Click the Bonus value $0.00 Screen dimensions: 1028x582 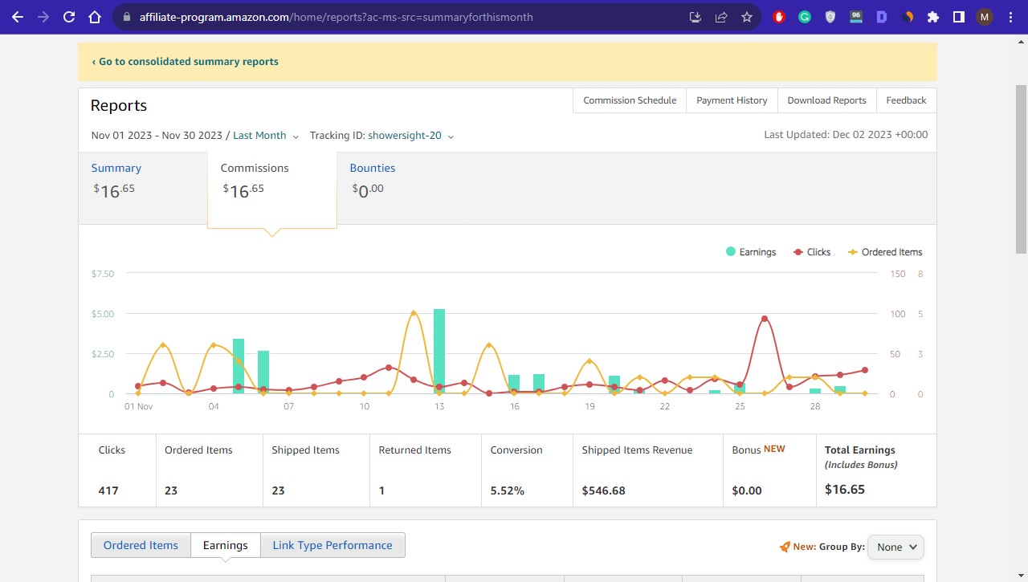747,490
